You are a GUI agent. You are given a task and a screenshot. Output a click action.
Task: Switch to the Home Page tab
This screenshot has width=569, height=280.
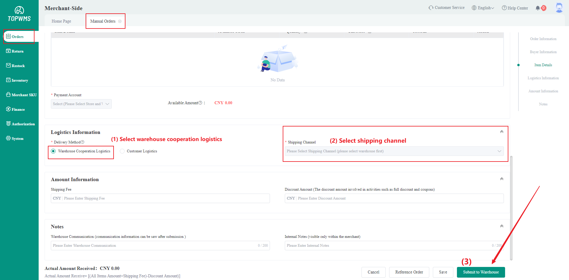[61, 21]
